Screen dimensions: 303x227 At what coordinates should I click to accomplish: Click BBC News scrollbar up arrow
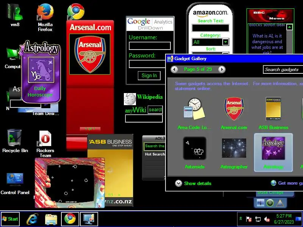289,27
